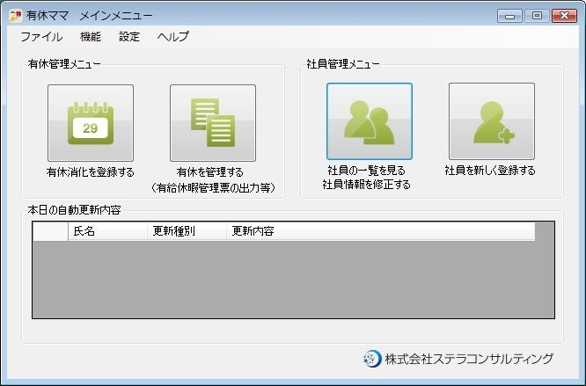Open the ファイル menu
Image resolution: width=586 pixels, height=386 pixels.
[x=41, y=37]
